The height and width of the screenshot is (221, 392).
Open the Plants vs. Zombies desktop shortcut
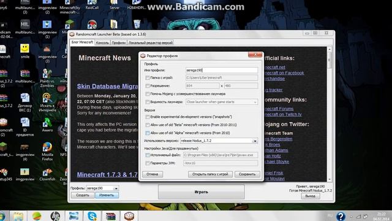click(47, 78)
